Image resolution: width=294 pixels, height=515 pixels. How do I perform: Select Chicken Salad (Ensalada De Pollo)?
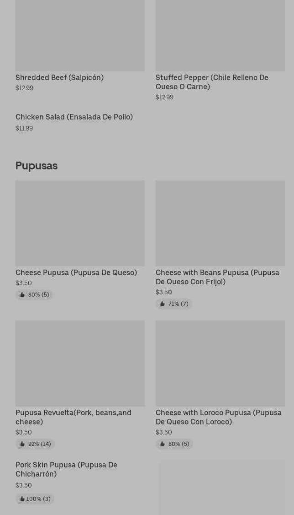tap(74, 117)
